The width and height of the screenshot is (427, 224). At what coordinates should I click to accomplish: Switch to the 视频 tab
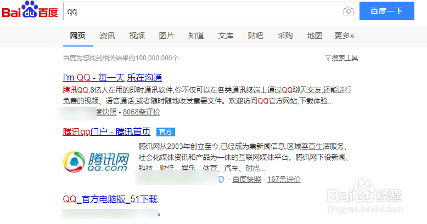pos(137,36)
